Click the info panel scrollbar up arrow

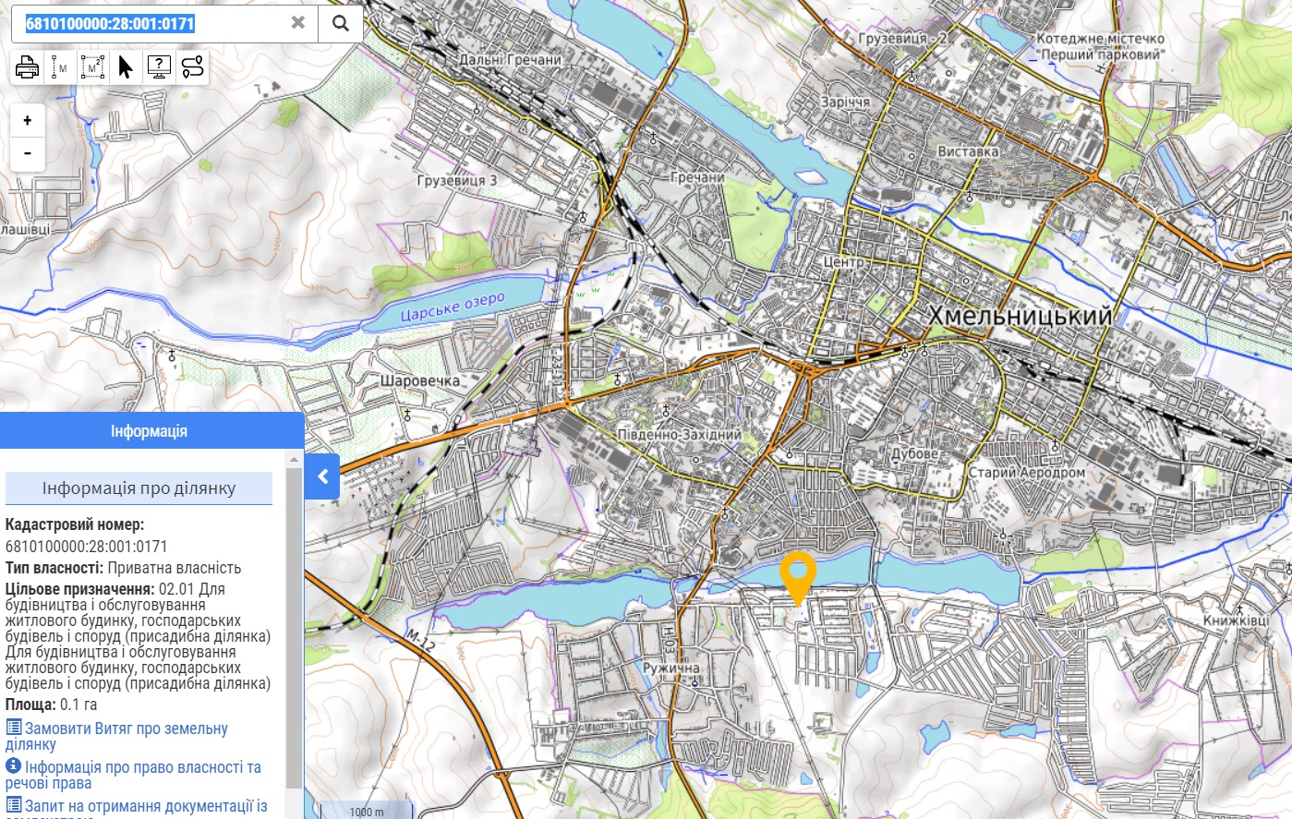(295, 459)
